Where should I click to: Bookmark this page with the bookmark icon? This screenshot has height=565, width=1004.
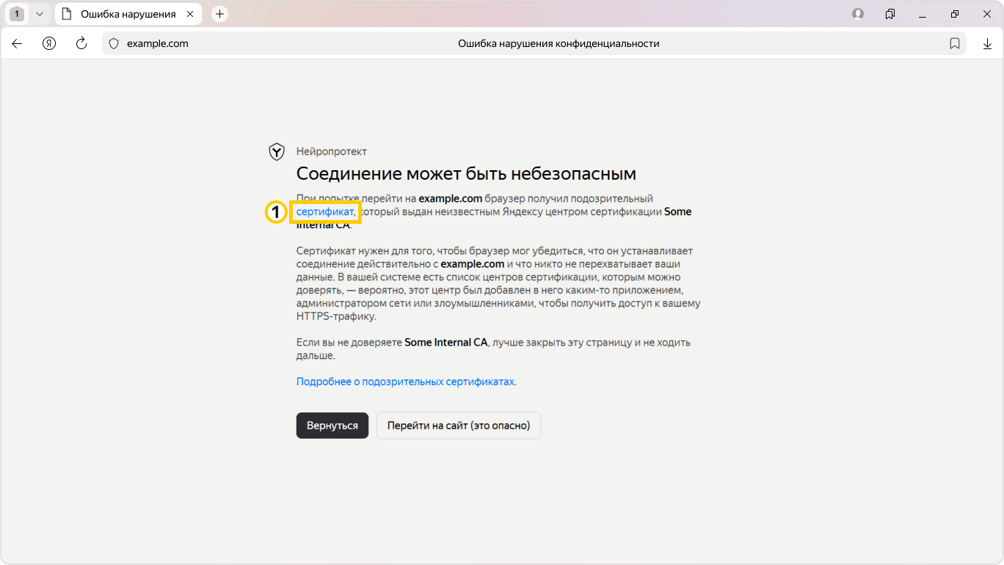(x=955, y=43)
